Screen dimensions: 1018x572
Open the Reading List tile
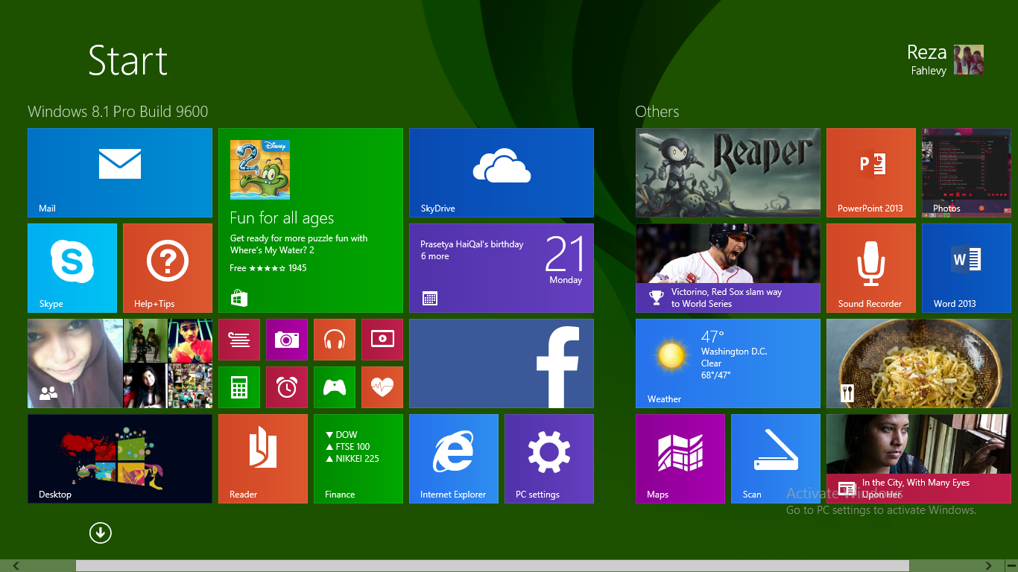point(239,339)
